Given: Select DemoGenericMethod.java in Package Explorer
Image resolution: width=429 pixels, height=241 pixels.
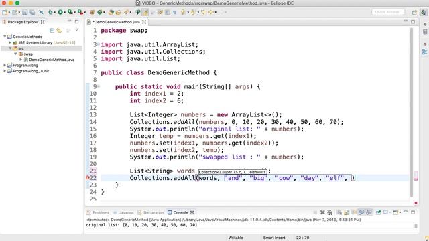Looking at the screenshot, I should (52, 60).
